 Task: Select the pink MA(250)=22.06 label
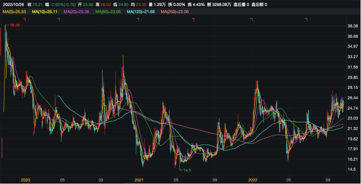coord(175,12)
